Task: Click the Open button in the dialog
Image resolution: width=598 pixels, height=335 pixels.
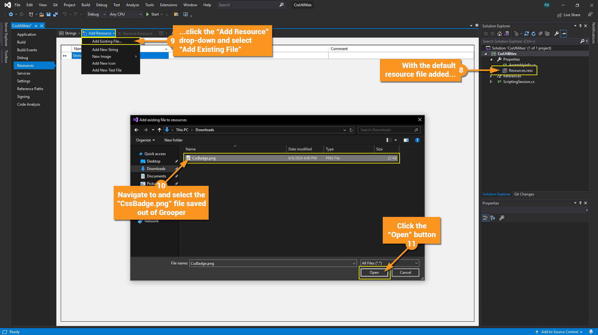Action: (374, 273)
